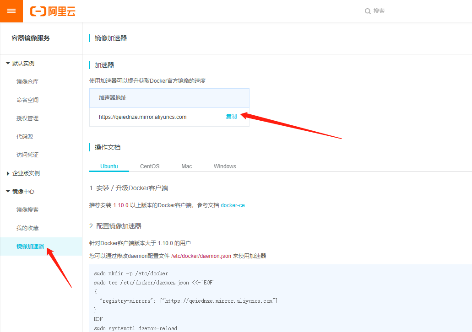Click the Alibaba Cloud (阿里云) logo
The height and width of the screenshot is (332, 472).
[x=53, y=11]
